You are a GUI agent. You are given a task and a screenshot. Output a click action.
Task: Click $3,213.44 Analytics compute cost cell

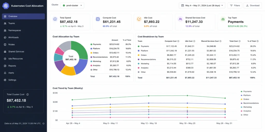tap(171, 68)
